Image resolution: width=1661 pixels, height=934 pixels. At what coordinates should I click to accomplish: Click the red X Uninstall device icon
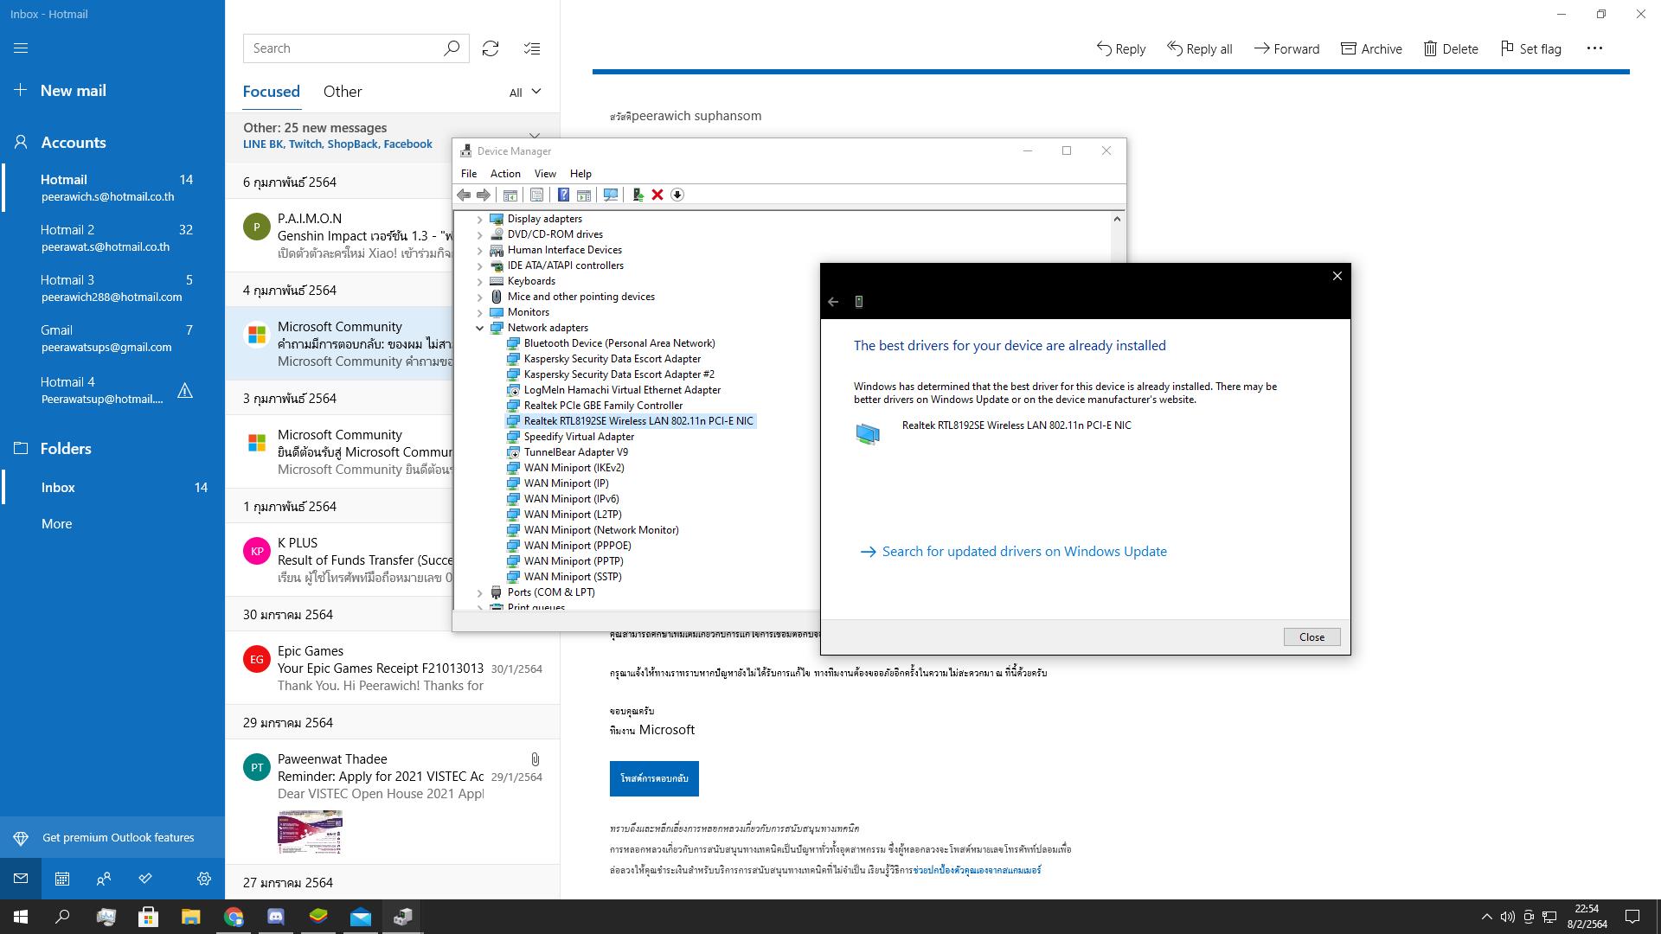point(657,195)
